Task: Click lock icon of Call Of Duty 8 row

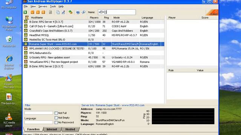Action: (x=26, y=26)
